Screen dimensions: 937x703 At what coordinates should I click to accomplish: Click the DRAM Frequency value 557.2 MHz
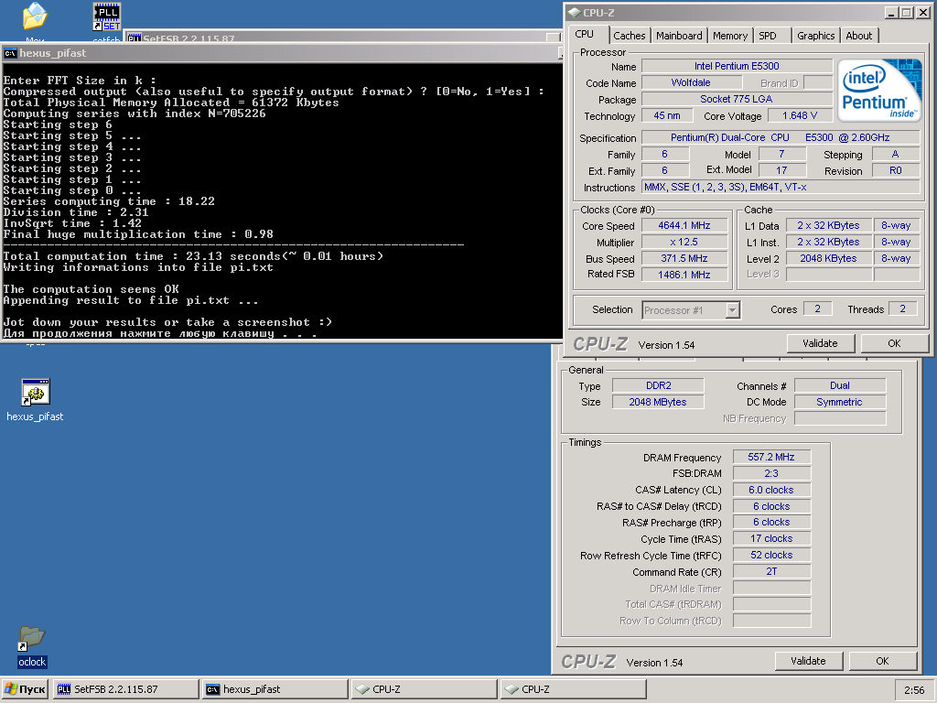[x=771, y=457]
